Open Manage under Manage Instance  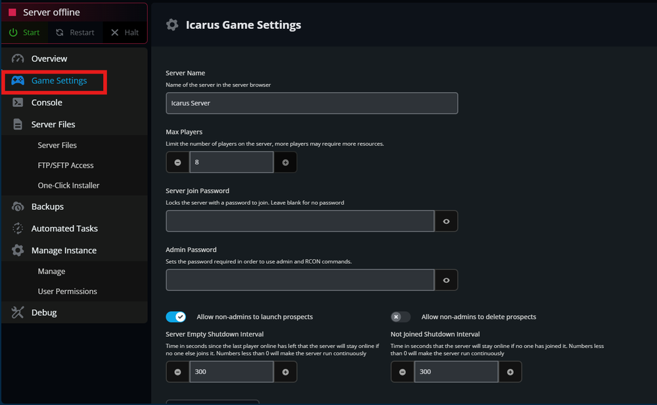coord(51,271)
